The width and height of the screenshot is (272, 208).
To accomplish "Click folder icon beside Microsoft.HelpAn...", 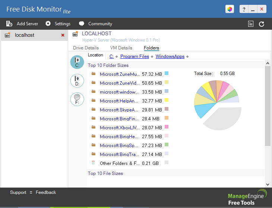I will (x=94, y=100).
